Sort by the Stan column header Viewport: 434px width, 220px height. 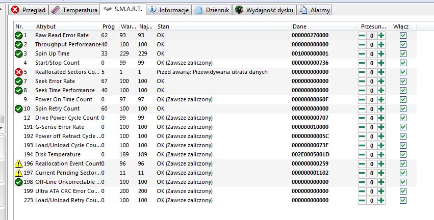[x=224, y=26]
